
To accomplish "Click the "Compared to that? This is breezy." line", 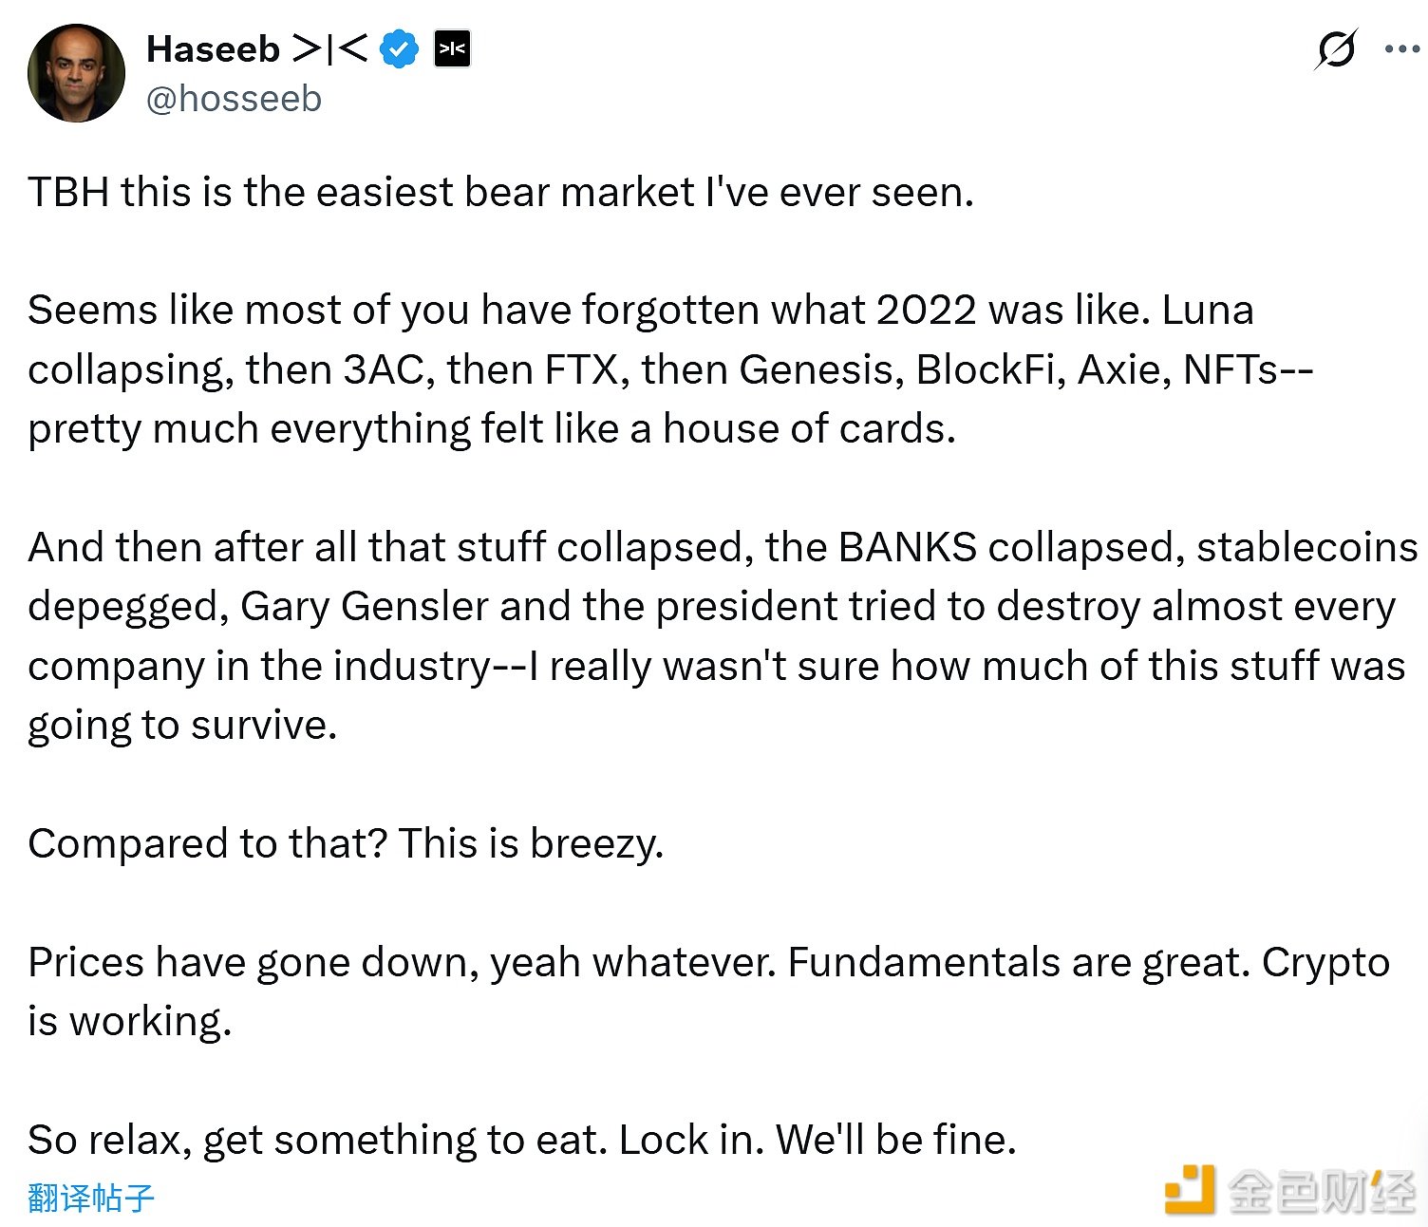I will [346, 843].
